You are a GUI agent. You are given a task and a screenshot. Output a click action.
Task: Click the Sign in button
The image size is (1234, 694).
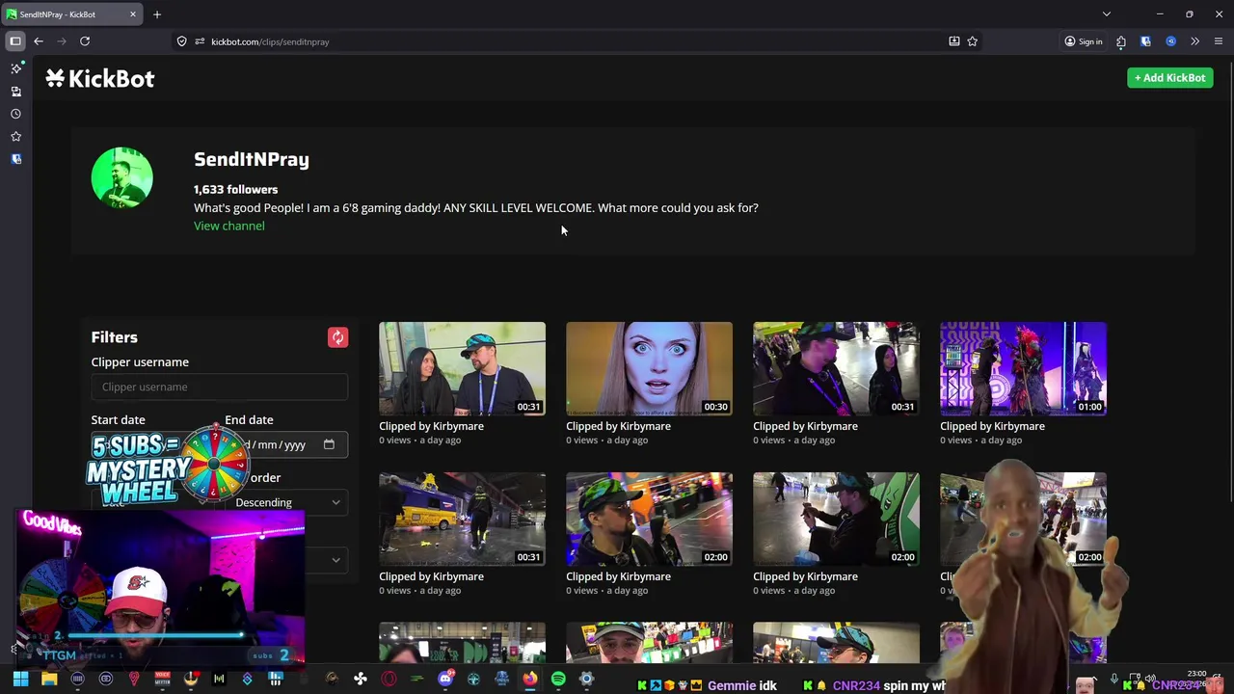(x=1084, y=41)
